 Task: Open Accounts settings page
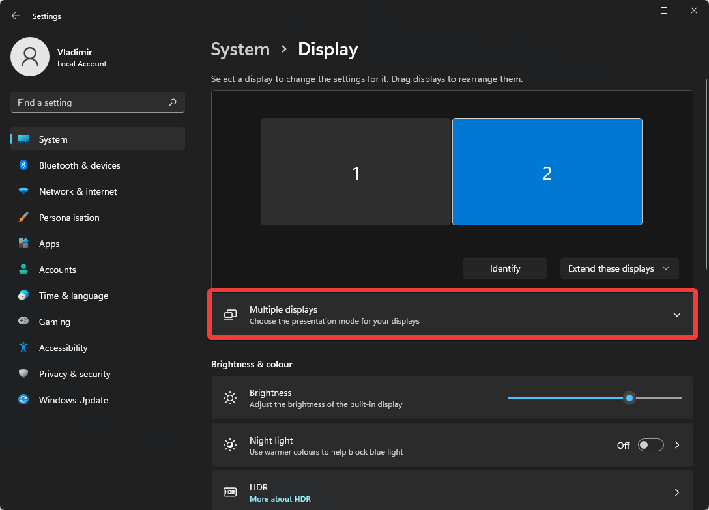click(x=98, y=270)
